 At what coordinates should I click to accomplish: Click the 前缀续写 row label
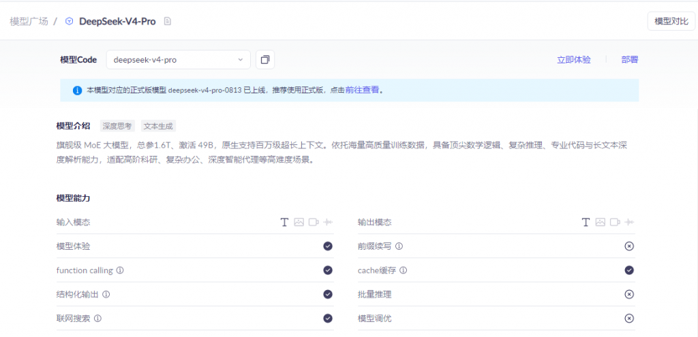click(375, 246)
